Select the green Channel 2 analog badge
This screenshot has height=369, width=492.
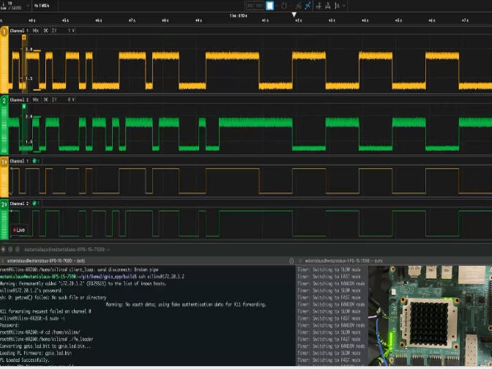(4, 100)
